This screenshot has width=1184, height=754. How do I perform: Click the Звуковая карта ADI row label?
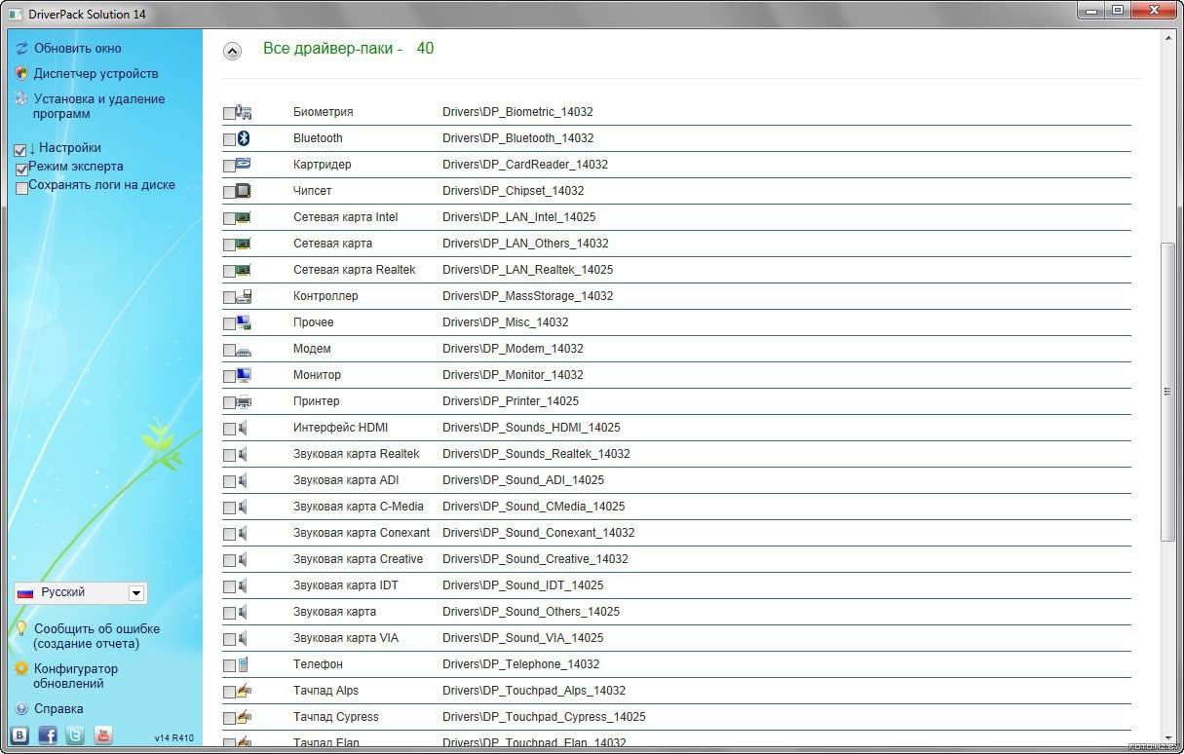click(x=346, y=480)
